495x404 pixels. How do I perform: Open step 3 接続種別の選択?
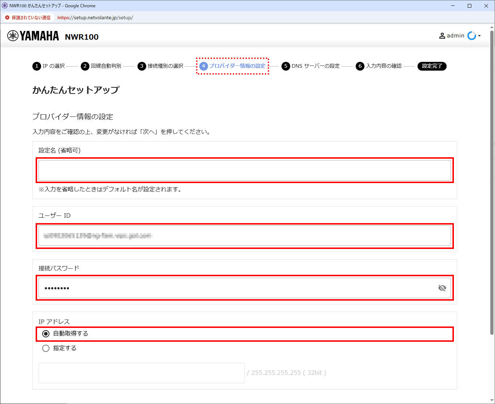(x=165, y=66)
